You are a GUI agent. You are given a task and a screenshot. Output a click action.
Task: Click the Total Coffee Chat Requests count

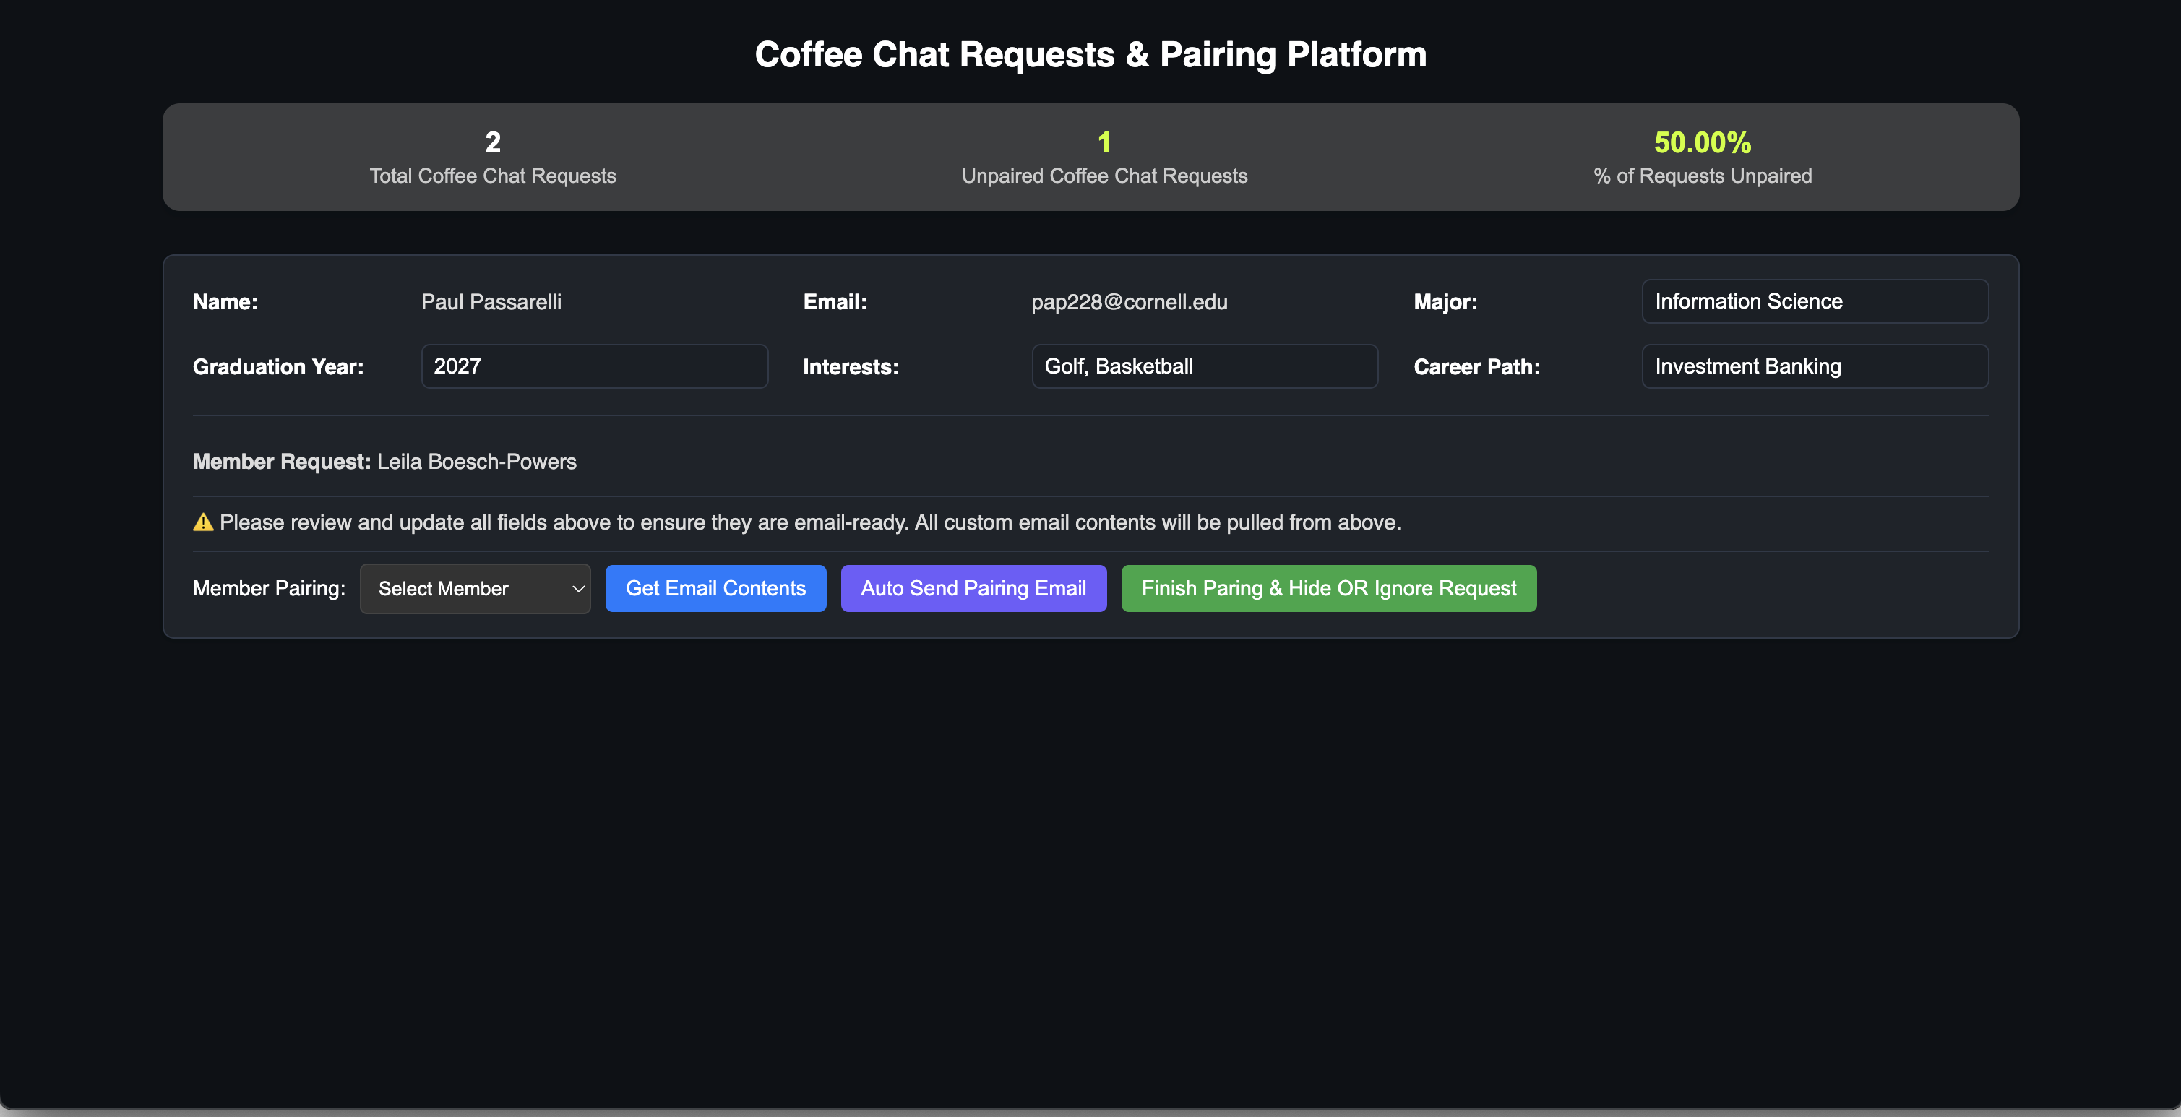pyautogui.click(x=493, y=142)
